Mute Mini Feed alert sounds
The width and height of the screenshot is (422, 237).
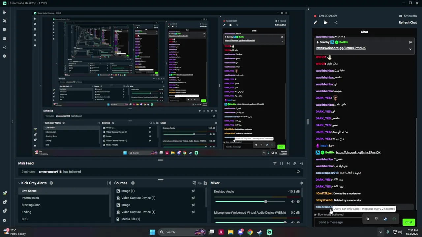(301, 163)
